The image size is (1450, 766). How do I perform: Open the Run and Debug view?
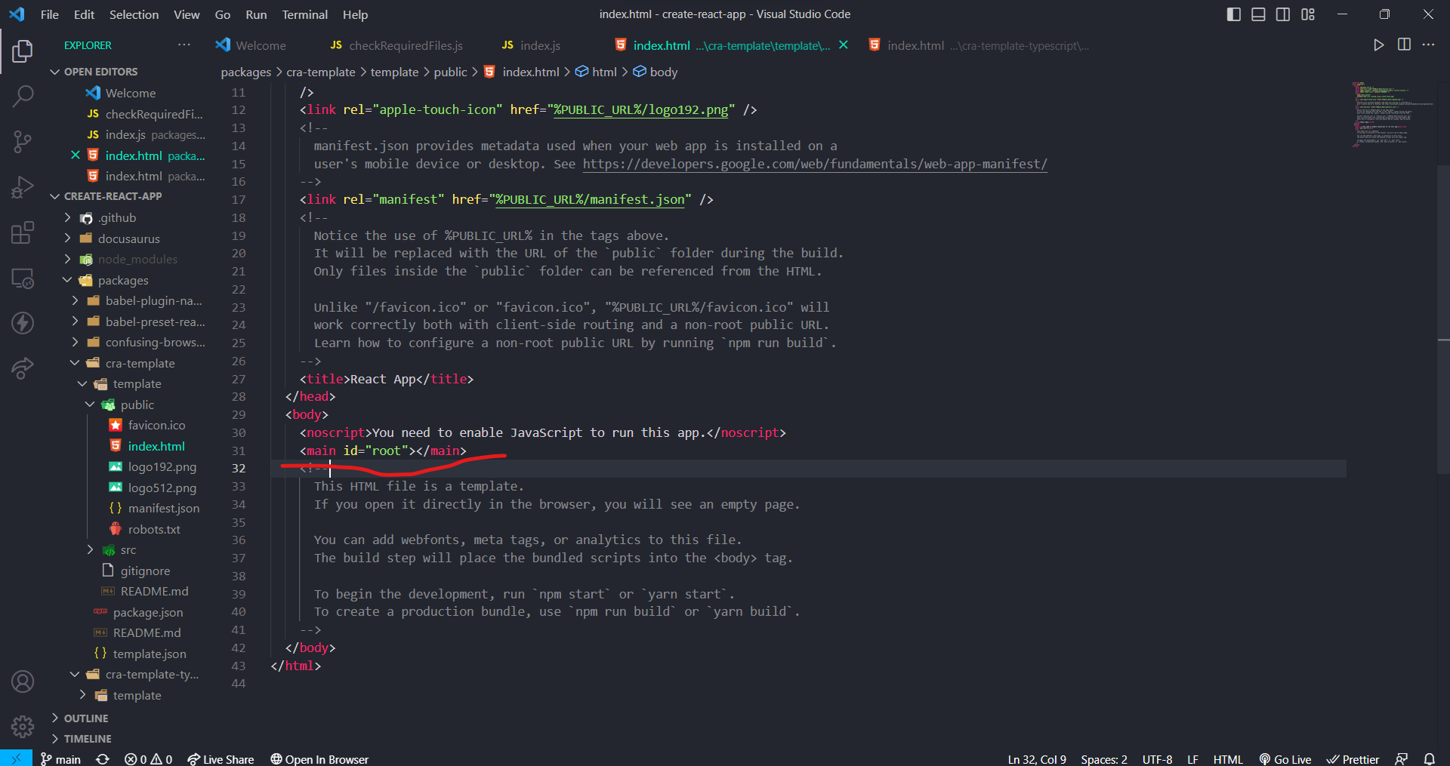point(22,186)
